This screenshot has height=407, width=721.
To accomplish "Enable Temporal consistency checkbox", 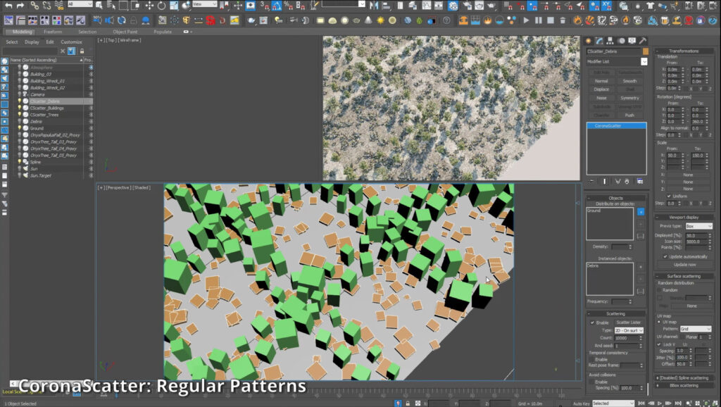I will coord(591,359).
